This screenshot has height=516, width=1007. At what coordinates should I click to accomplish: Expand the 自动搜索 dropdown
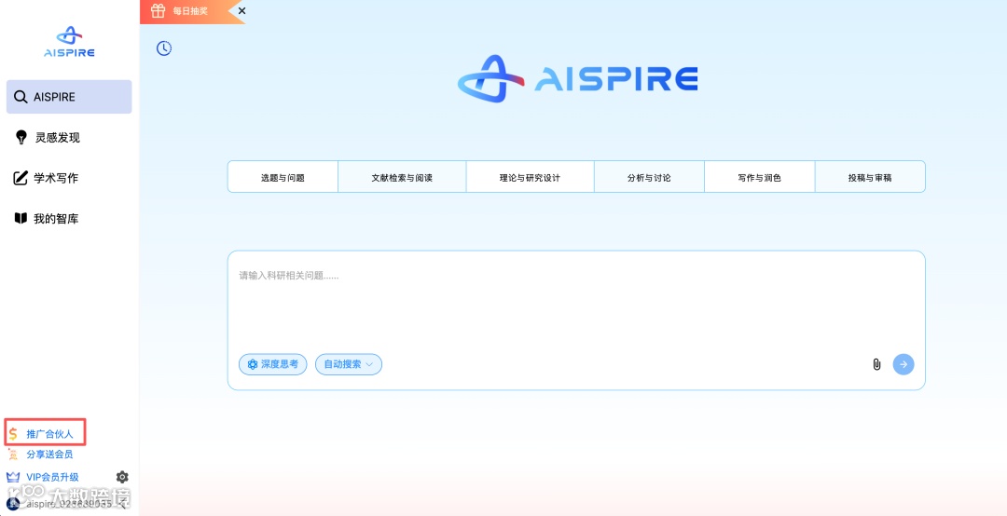click(x=349, y=364)
